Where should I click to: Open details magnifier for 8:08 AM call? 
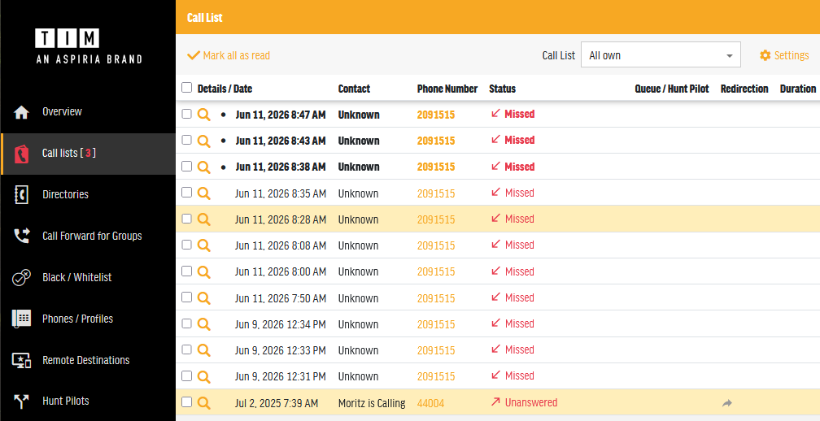tap(204, 245)
